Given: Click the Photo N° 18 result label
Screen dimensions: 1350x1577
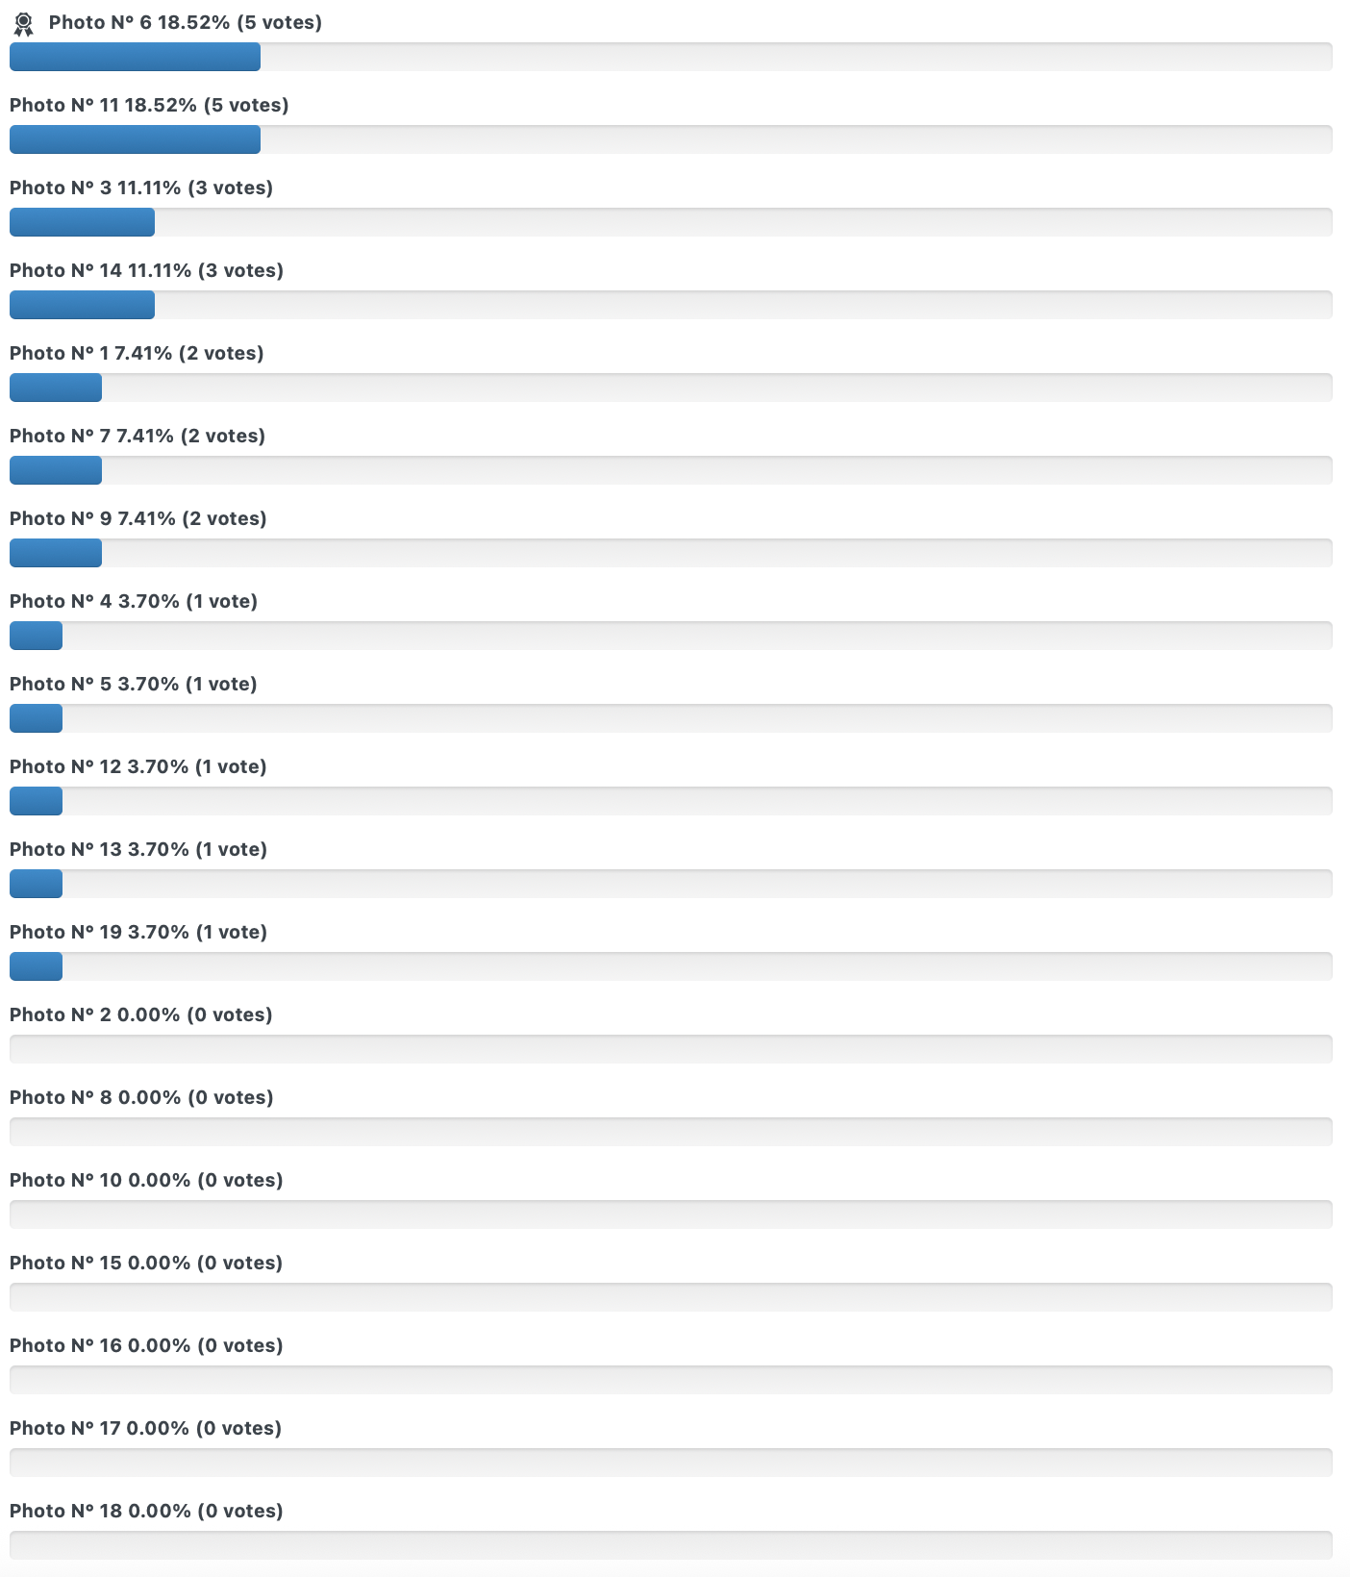Looking at the screenshot, I should [x=146, y=1511].
